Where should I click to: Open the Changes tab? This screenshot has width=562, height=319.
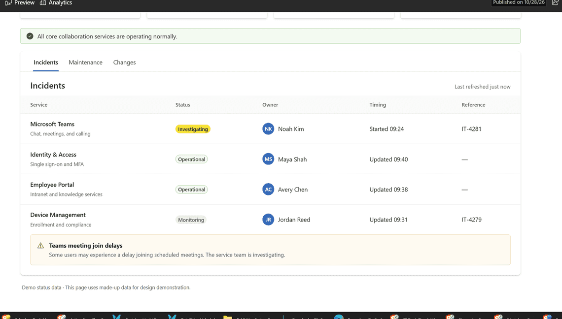coord(124,63)
